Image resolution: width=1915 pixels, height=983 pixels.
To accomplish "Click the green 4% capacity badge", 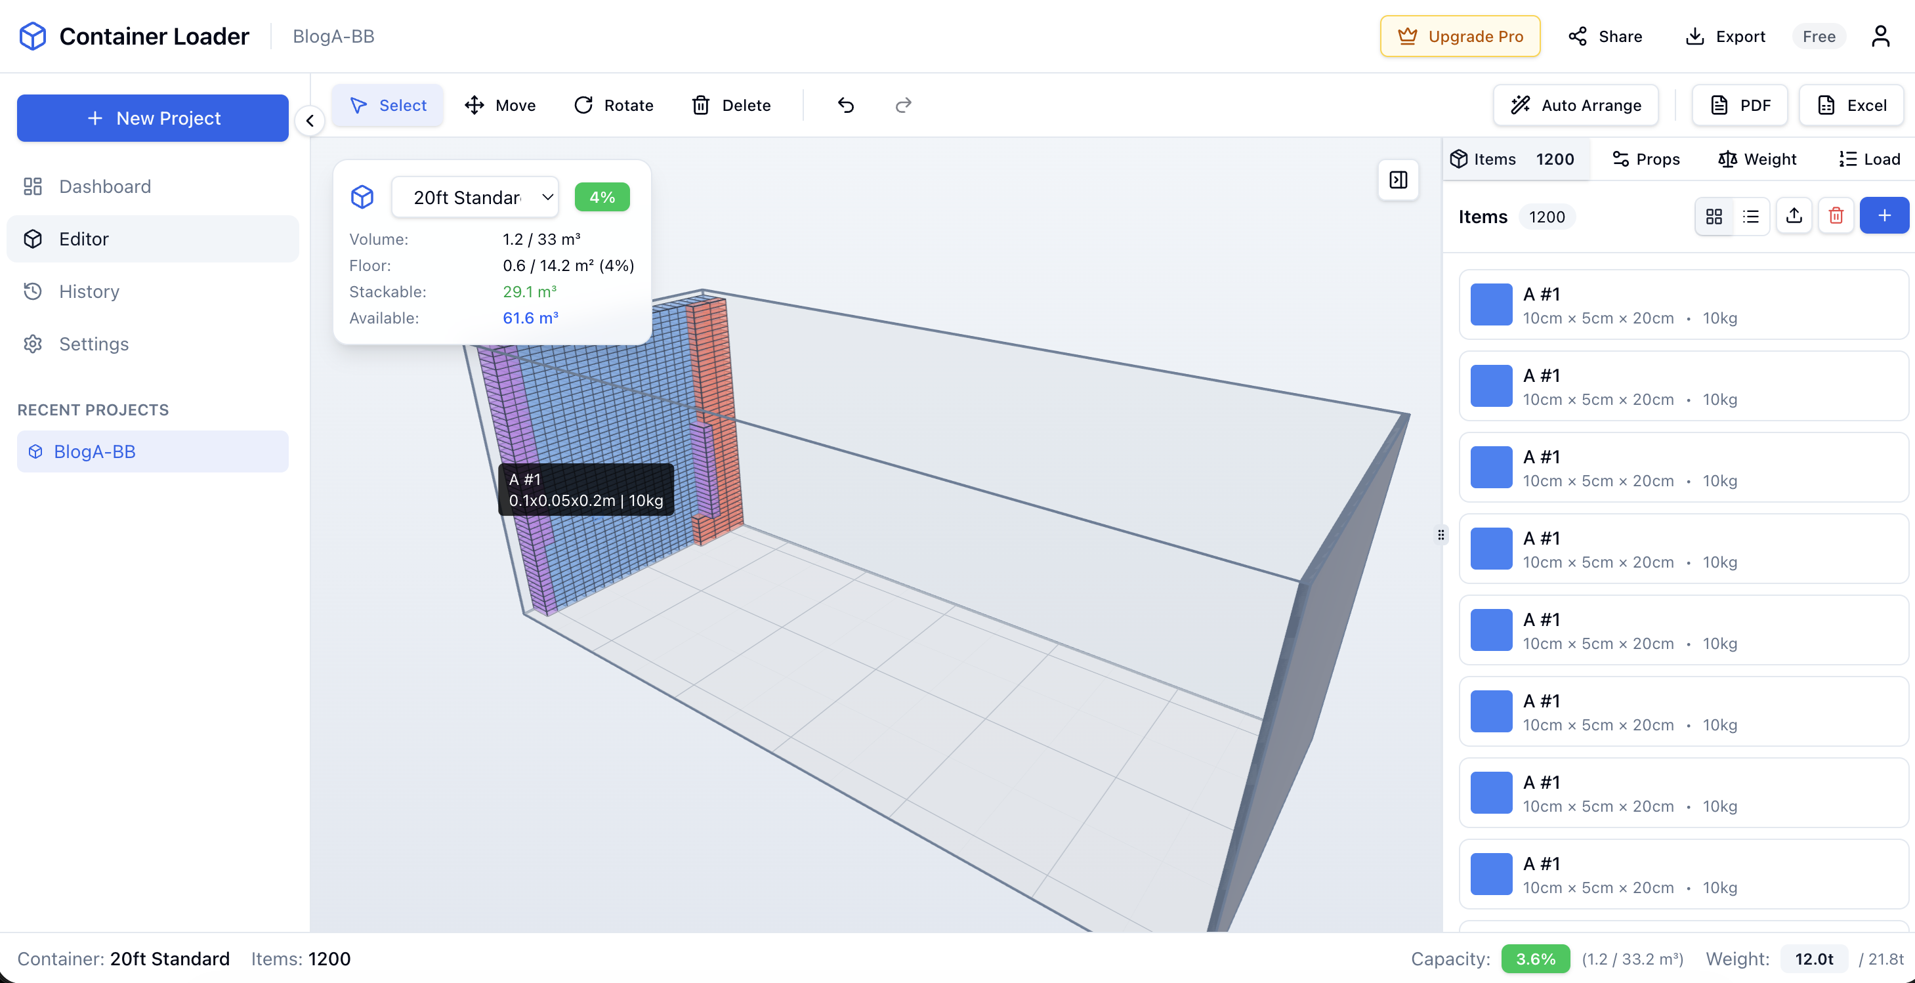I will [602, 196].
